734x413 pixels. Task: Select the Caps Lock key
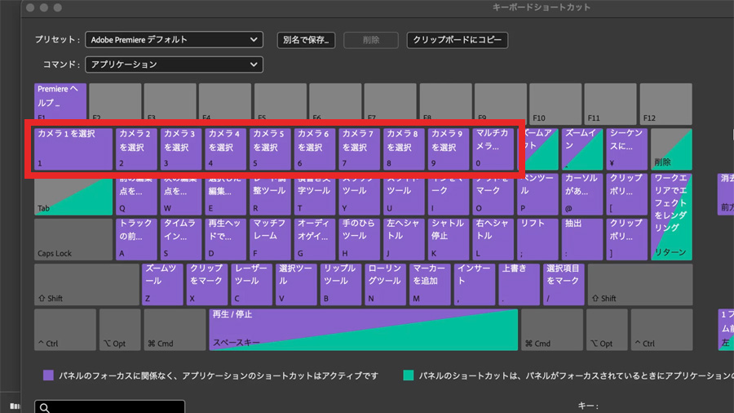73,239
